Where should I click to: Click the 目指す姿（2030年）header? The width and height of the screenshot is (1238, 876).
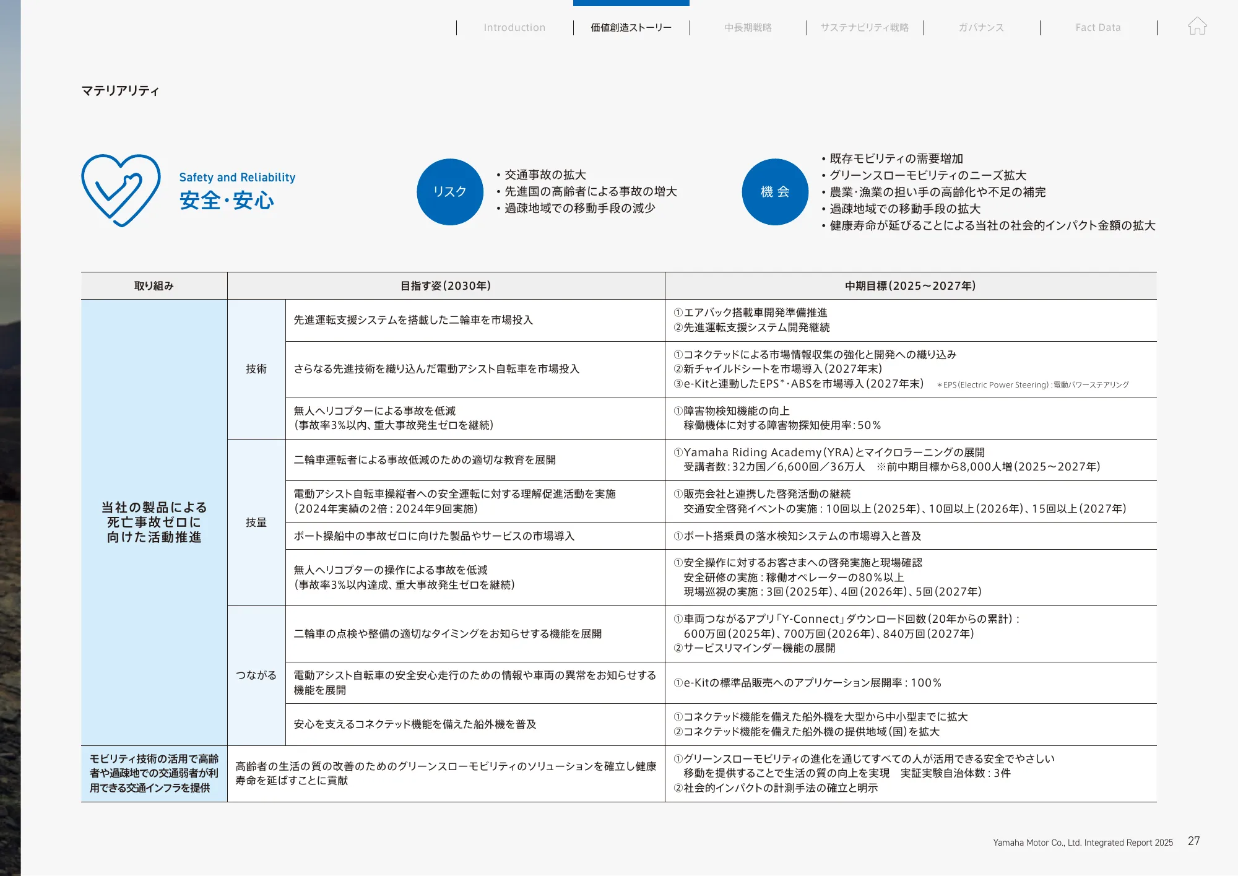point(446,286)
